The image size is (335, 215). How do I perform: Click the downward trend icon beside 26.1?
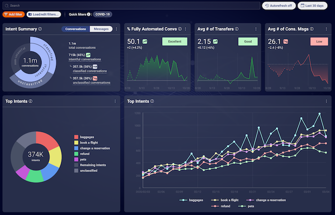tap(286, 42)
